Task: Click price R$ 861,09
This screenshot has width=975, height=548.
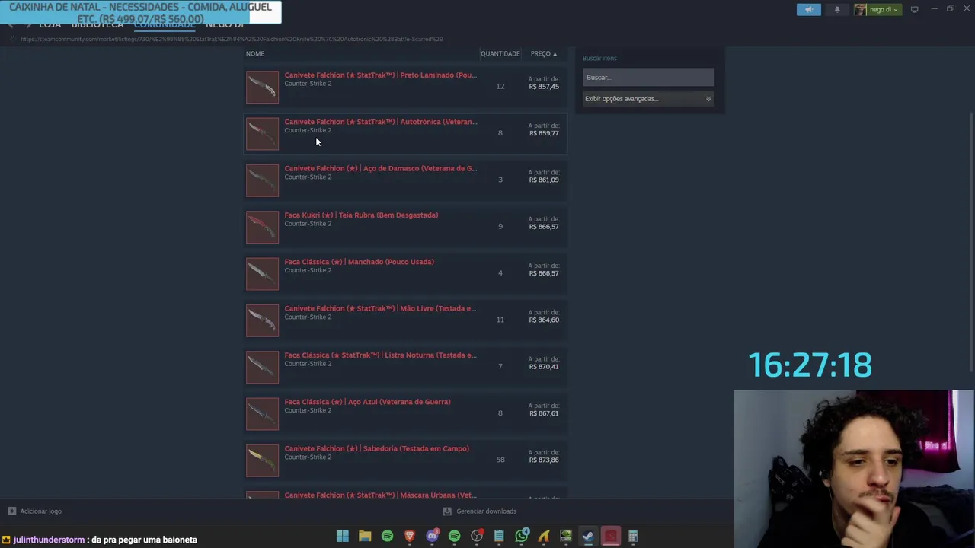Action: point(544,180)
